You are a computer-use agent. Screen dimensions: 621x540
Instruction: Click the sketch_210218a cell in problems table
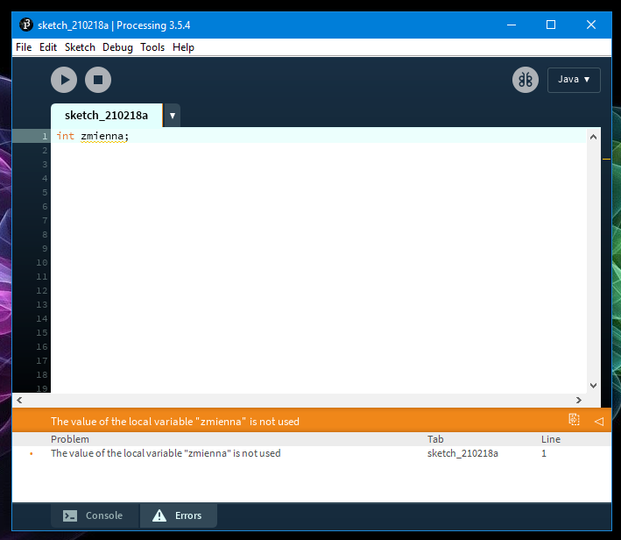[462, 453]
